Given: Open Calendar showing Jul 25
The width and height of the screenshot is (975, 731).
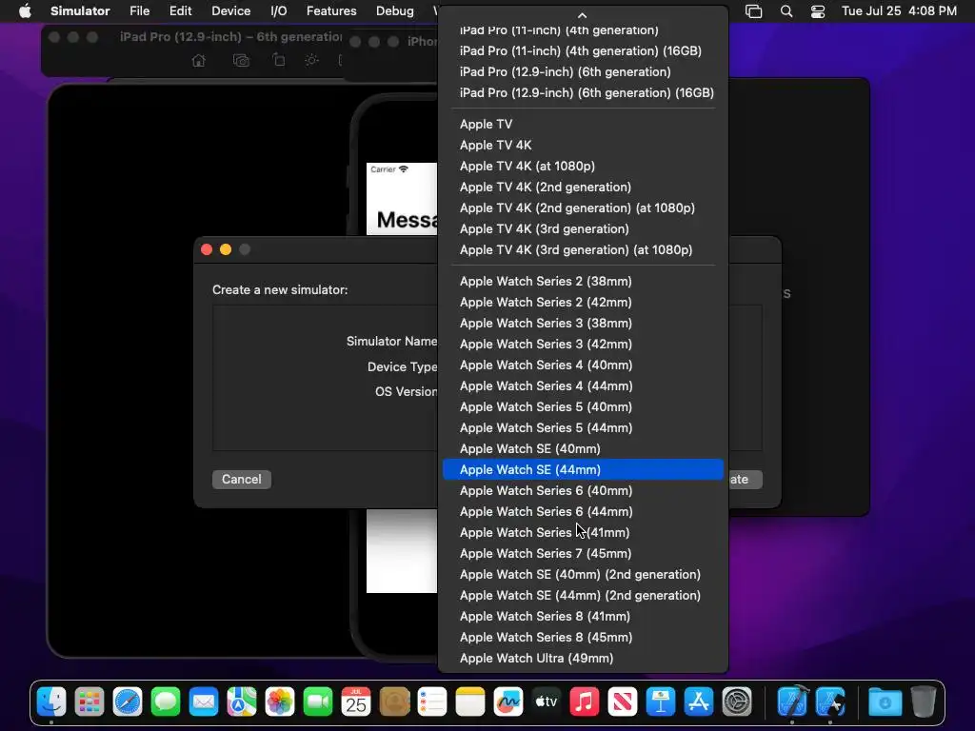Looking at the screenshot, I should [x=356, y=702].
